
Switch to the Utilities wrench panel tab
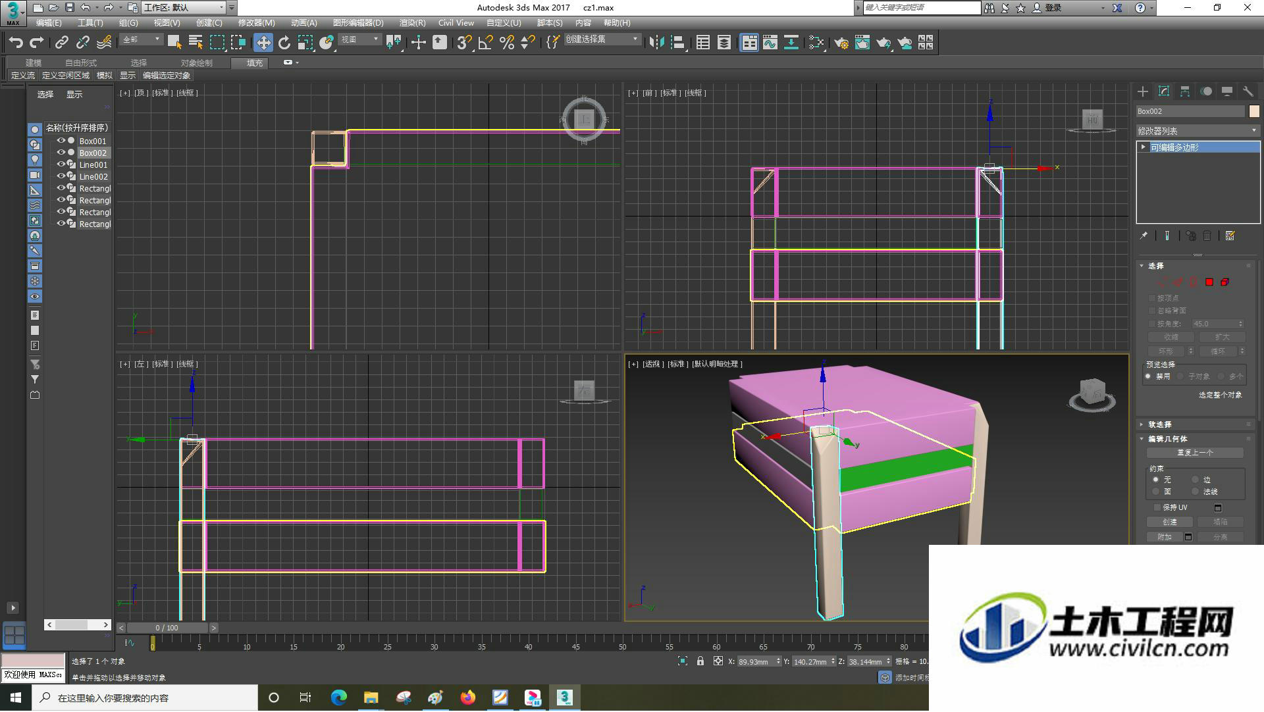pyautogui.click(x=1248, y=91)
